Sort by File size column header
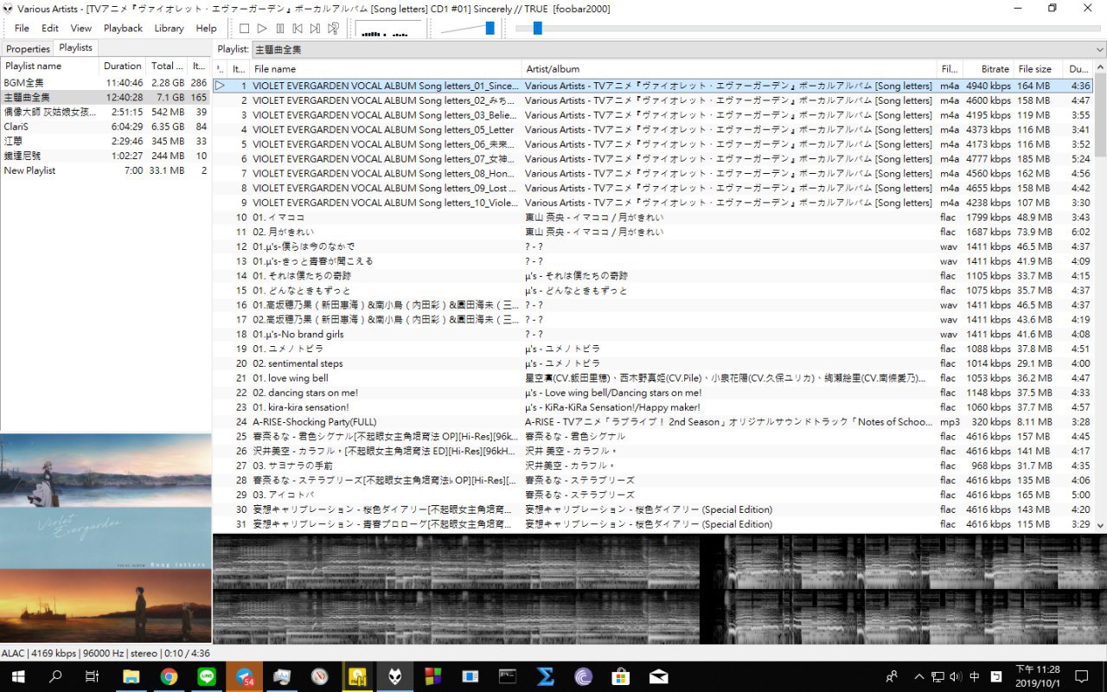Image resolution: width=1107 pixels, height=692 pixels. 1040,68
